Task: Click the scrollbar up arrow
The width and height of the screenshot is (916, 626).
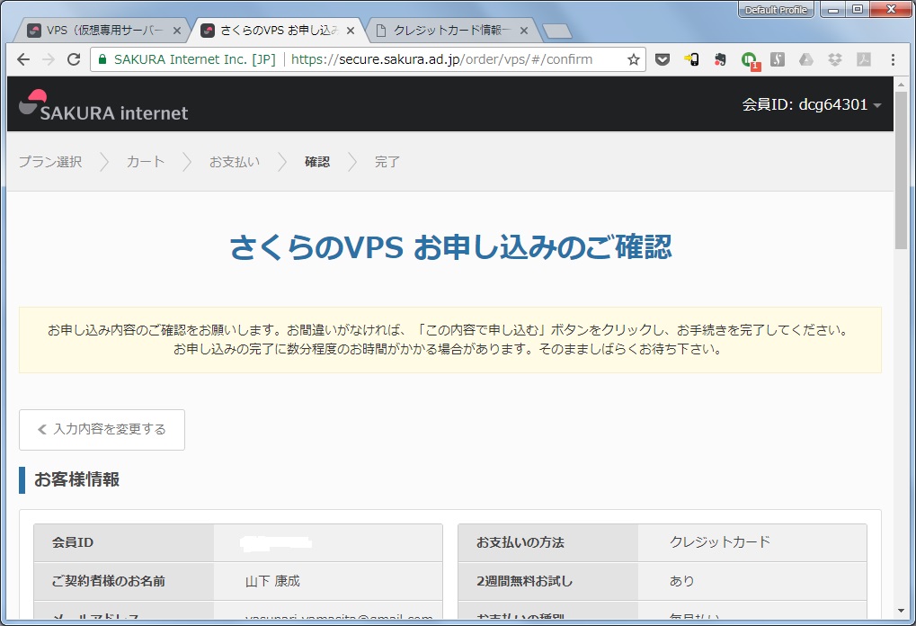Action: [x=900, y=85]
